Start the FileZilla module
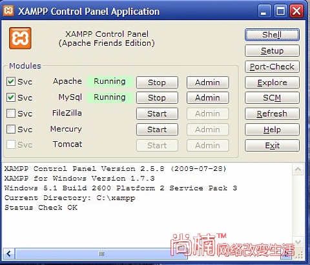This screenshot has height=265, width=310. click(x=157, y=113)
